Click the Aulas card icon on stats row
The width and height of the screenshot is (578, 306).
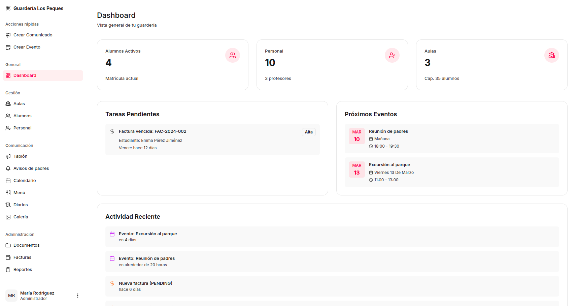tap(551, 55)
